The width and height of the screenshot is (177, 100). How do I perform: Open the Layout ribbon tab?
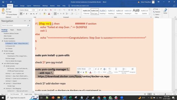tap(29, 6)
